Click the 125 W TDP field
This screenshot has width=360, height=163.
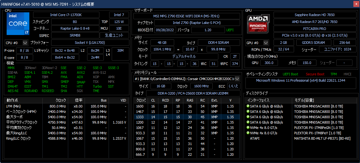point(119,22)
